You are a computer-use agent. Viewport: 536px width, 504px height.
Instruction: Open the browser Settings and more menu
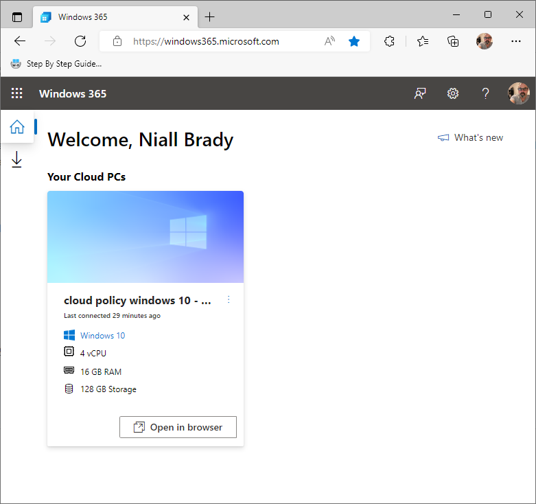click(516, 41)
